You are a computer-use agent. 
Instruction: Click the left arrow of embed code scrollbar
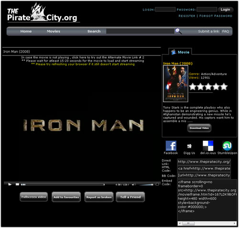coord(180,223)
